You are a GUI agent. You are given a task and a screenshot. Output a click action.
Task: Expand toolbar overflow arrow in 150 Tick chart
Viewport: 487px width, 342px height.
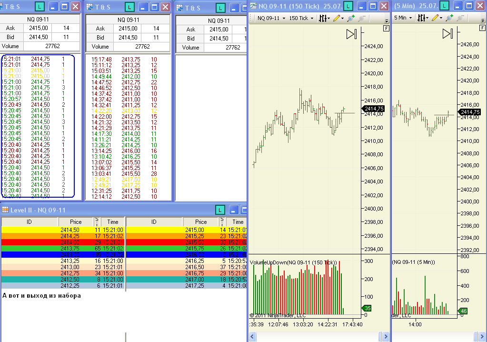387,20
